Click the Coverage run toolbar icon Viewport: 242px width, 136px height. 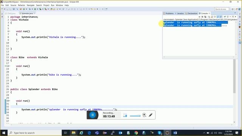coord(40,9)
